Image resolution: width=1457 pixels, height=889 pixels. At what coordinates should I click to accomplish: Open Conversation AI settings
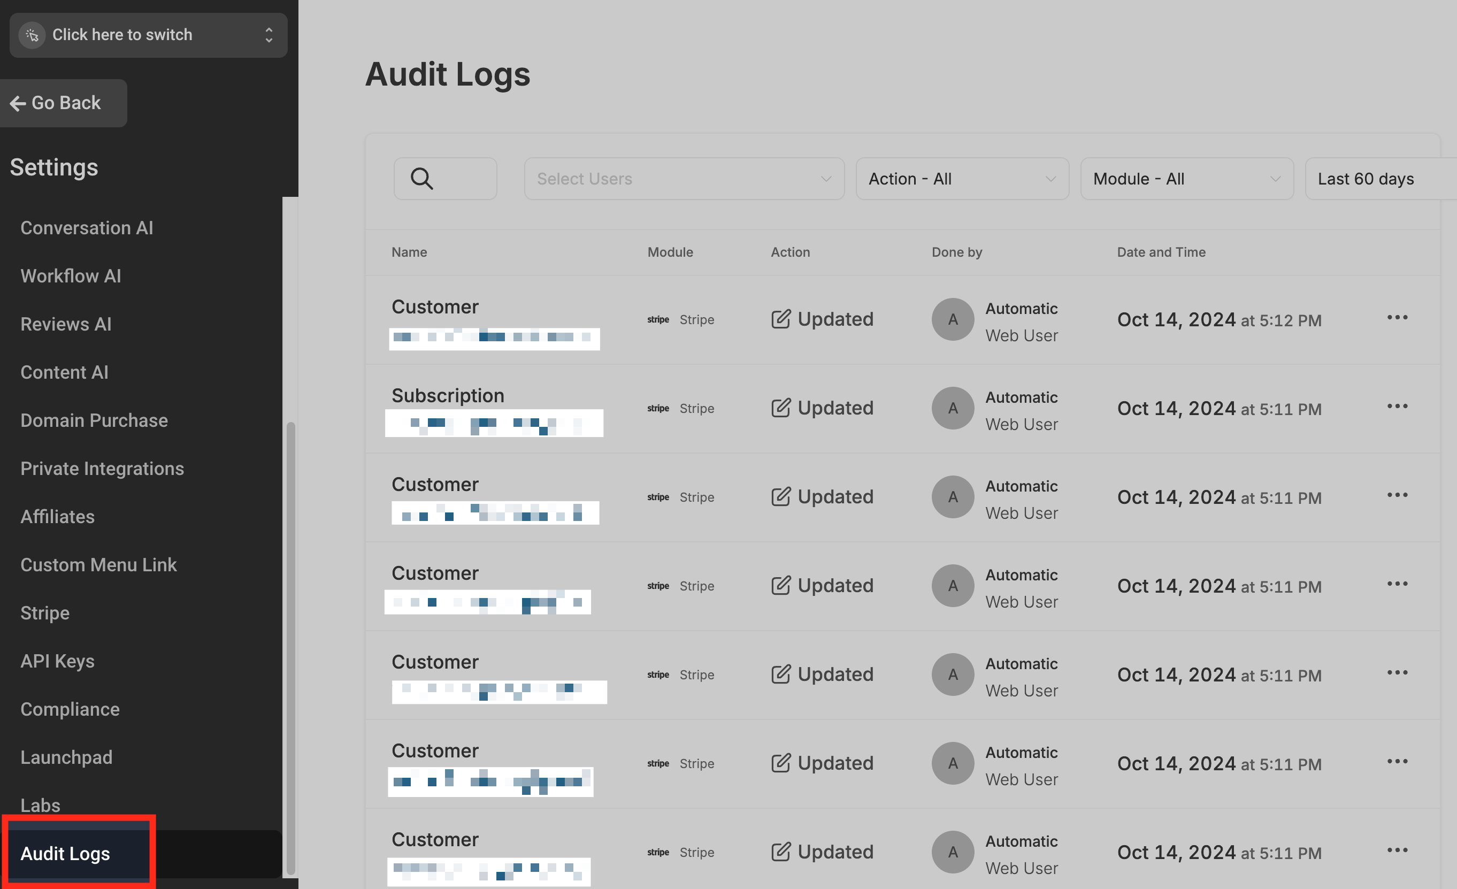point(87,228)
